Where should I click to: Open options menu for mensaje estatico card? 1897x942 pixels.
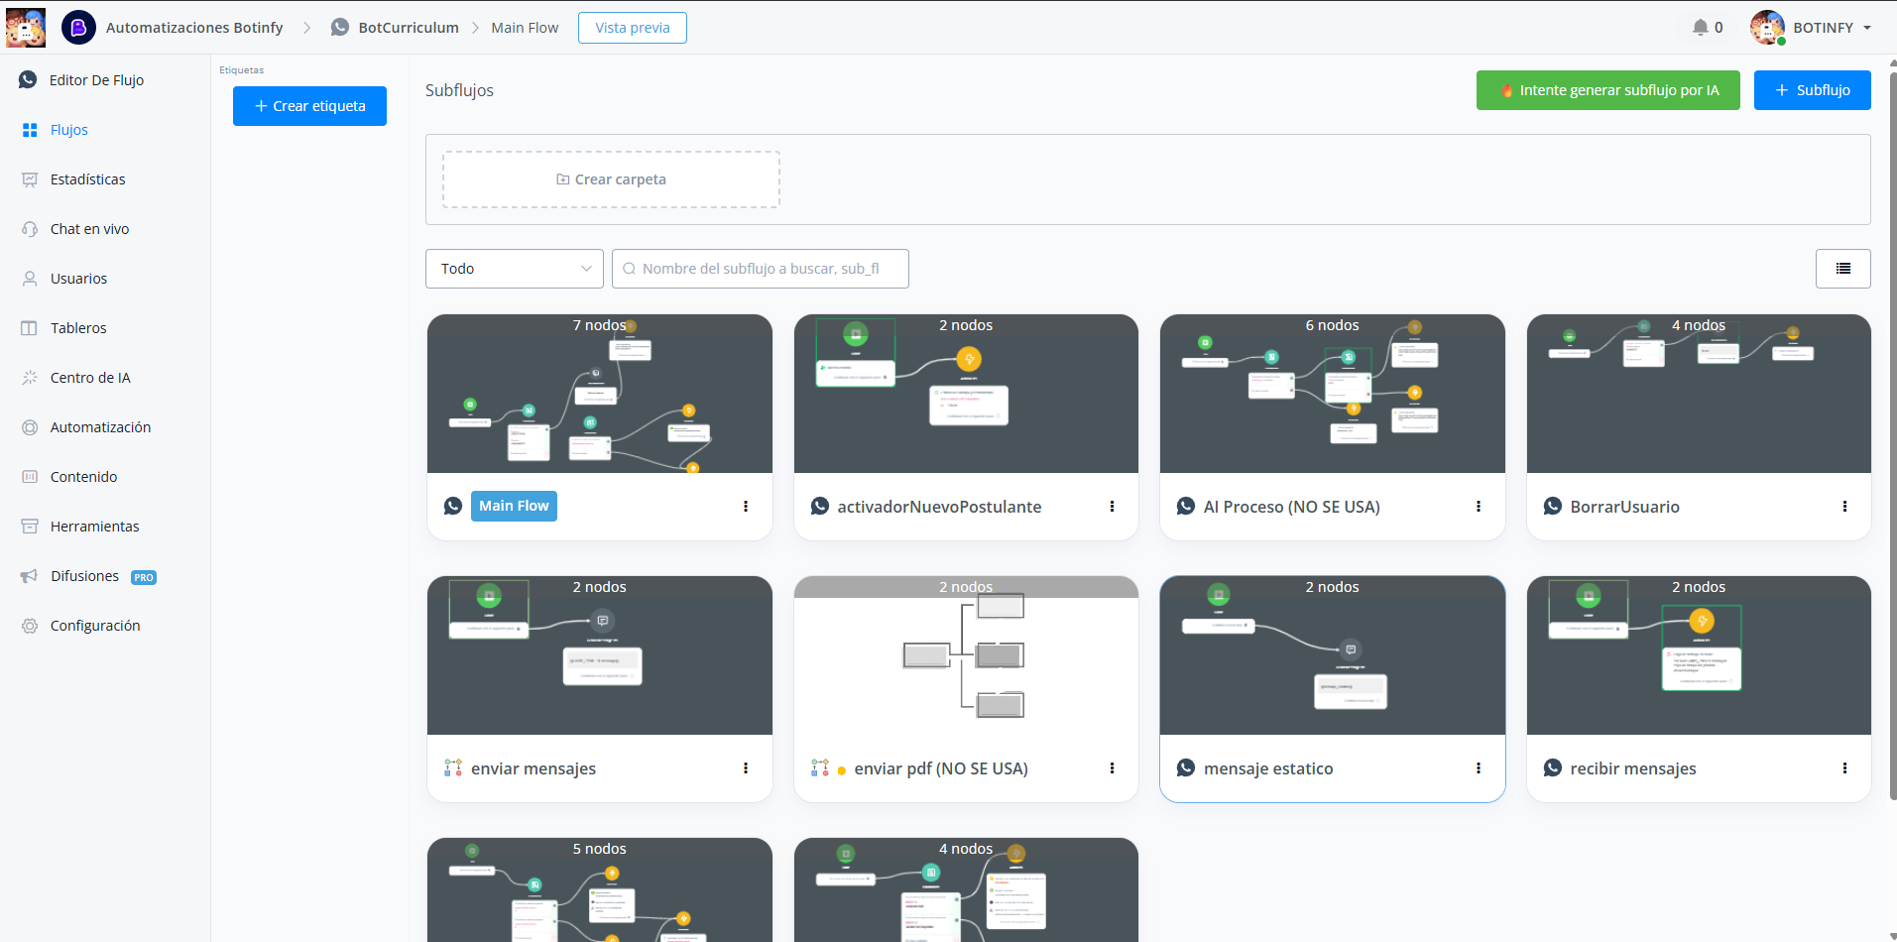[1479, 768]
